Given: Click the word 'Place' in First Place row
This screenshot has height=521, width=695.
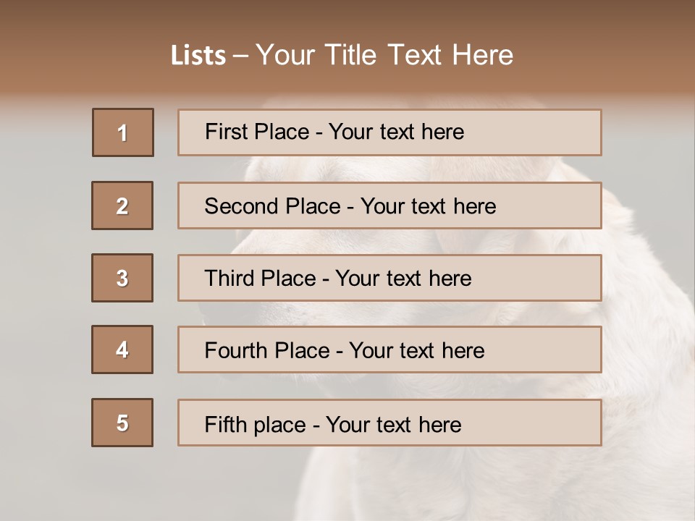Looking at the screenshot, I should 282,132.
